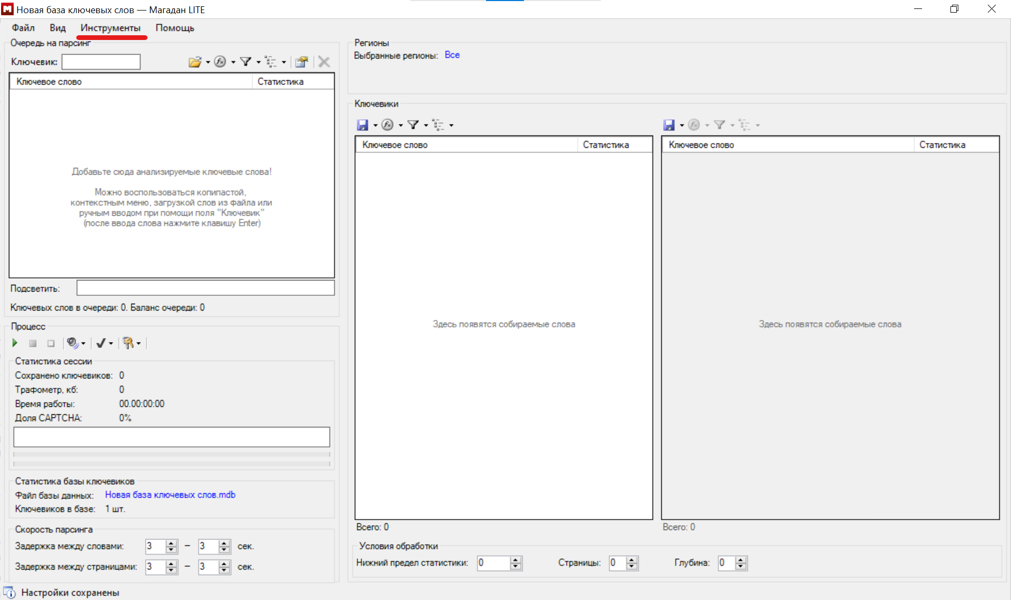Click the queue properties sheet icon
The width and height of the screenshot is (1011, 600).
click(301, 62)
